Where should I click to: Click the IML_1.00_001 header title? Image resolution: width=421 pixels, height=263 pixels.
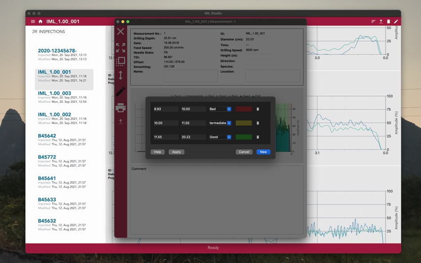tap(63, 21)
